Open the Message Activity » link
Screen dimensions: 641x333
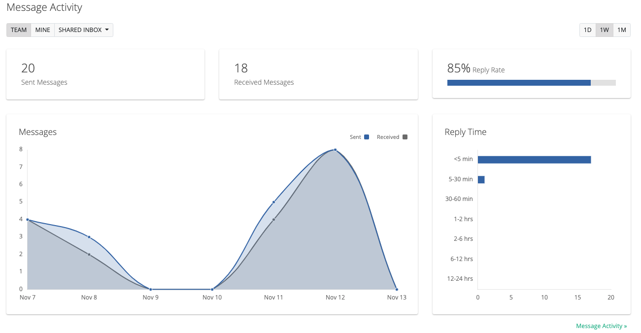[601, 326]
